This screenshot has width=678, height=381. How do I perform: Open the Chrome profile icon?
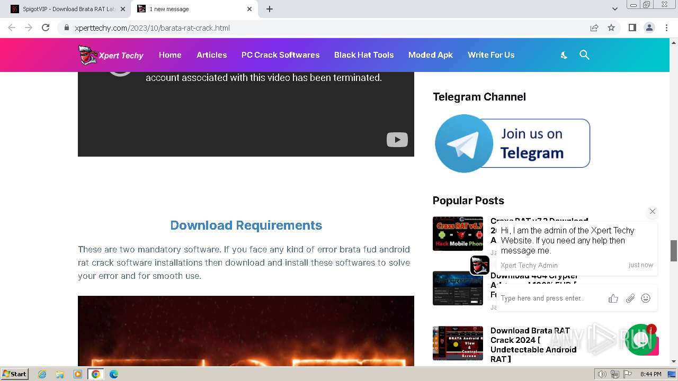pos(649,28)
